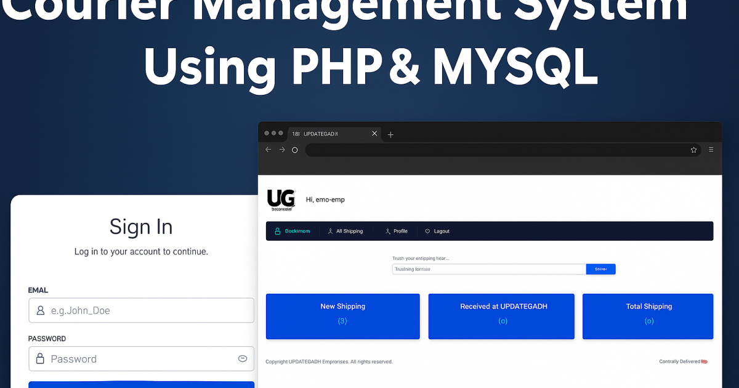The height and width of the screenshot is (388, 739).
Task: Open the All Shipping menu item
Action: click(349, 230)
